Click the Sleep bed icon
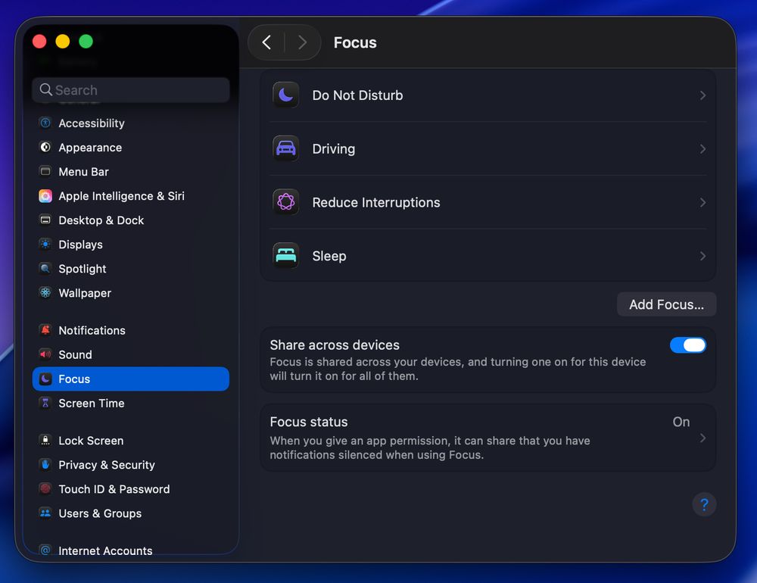The width and height of the screenshot is (757, 583). tap(286, 255)
